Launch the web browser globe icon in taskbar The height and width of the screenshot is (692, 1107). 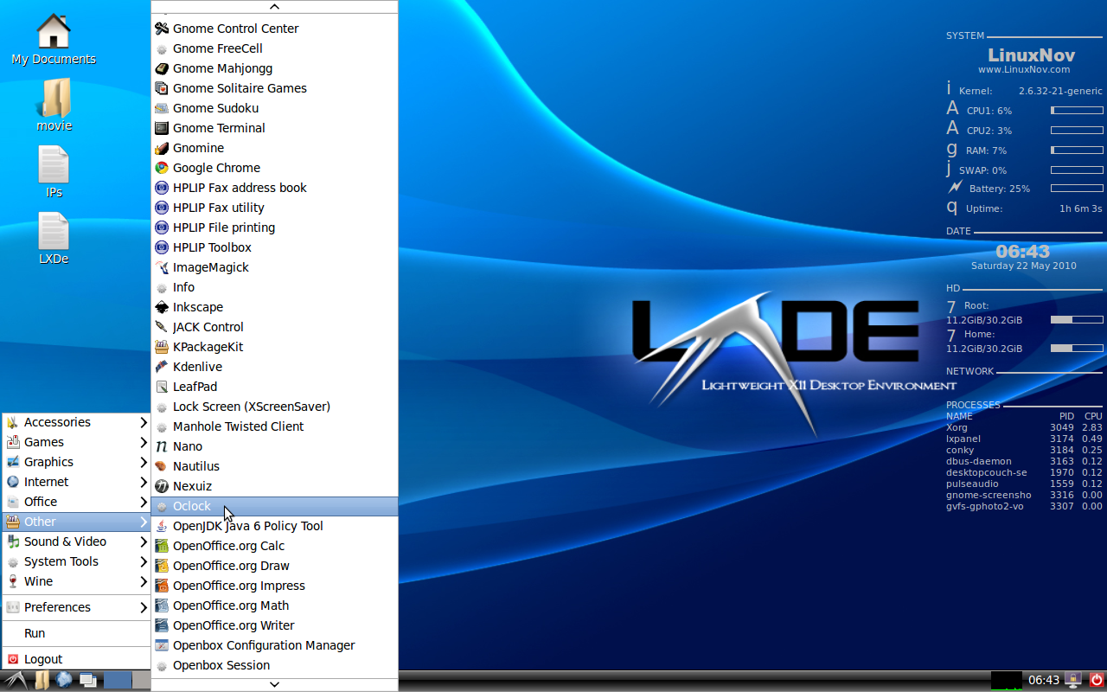(x=64, y=680)
